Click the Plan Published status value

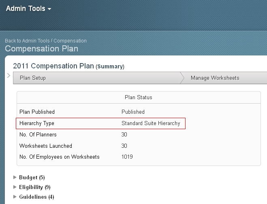pos(133,112)
